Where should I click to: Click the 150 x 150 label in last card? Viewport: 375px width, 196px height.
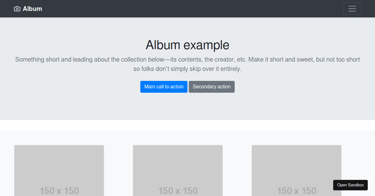[x=297, y=191]
